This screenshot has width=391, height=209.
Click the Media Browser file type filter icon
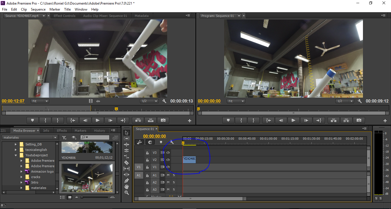coord(64,138)
